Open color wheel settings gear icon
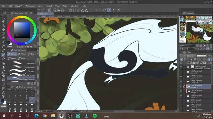The image size is (213, 119). pos(35,46)
